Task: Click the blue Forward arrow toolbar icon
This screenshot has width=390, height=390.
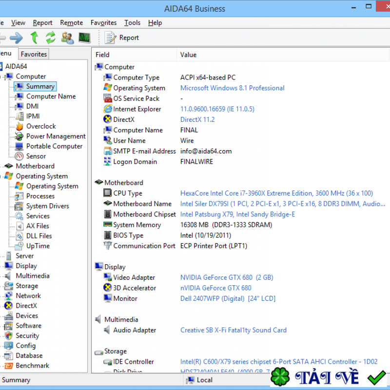Action: tap(16, 38)
